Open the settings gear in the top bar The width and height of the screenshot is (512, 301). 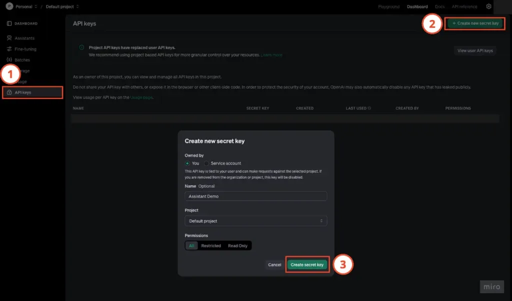coord(488,6)
